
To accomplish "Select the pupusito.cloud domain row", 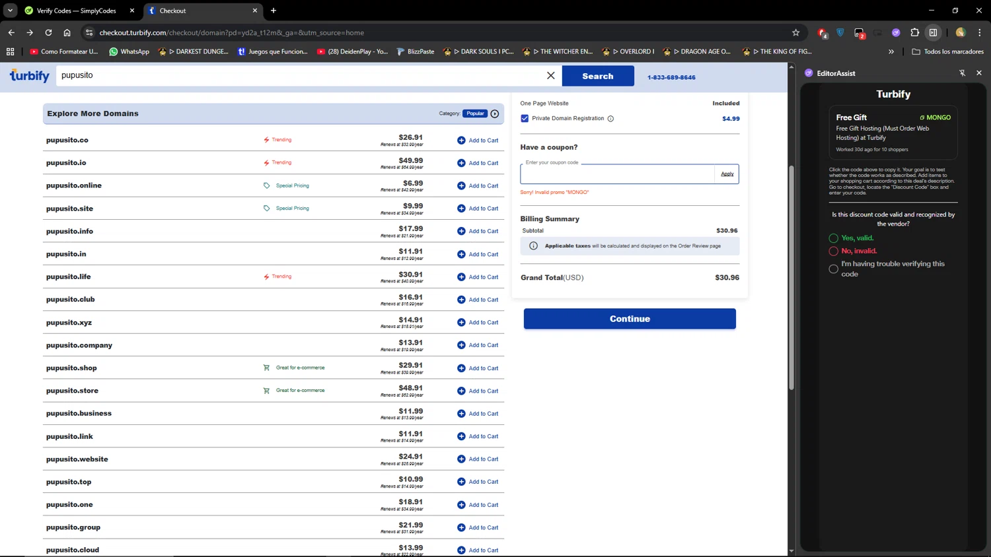I will [274, 550].
